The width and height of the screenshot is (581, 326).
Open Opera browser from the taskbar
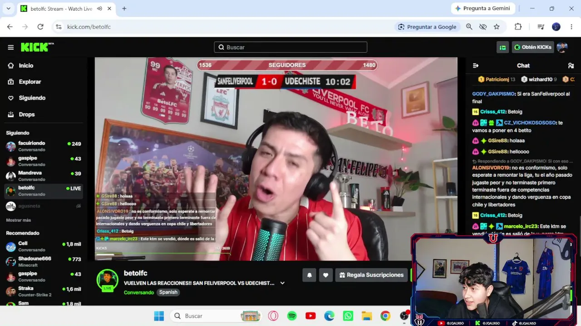tap(273, 316)
